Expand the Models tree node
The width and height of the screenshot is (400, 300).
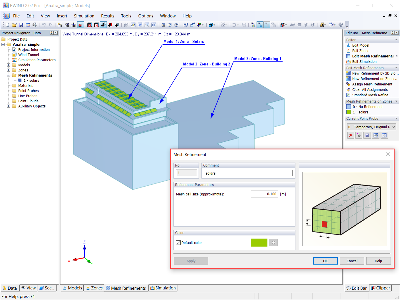click(9, 65)
